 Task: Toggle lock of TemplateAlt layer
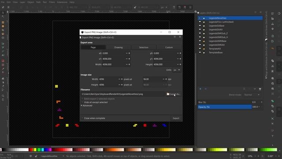pos(204,49)
